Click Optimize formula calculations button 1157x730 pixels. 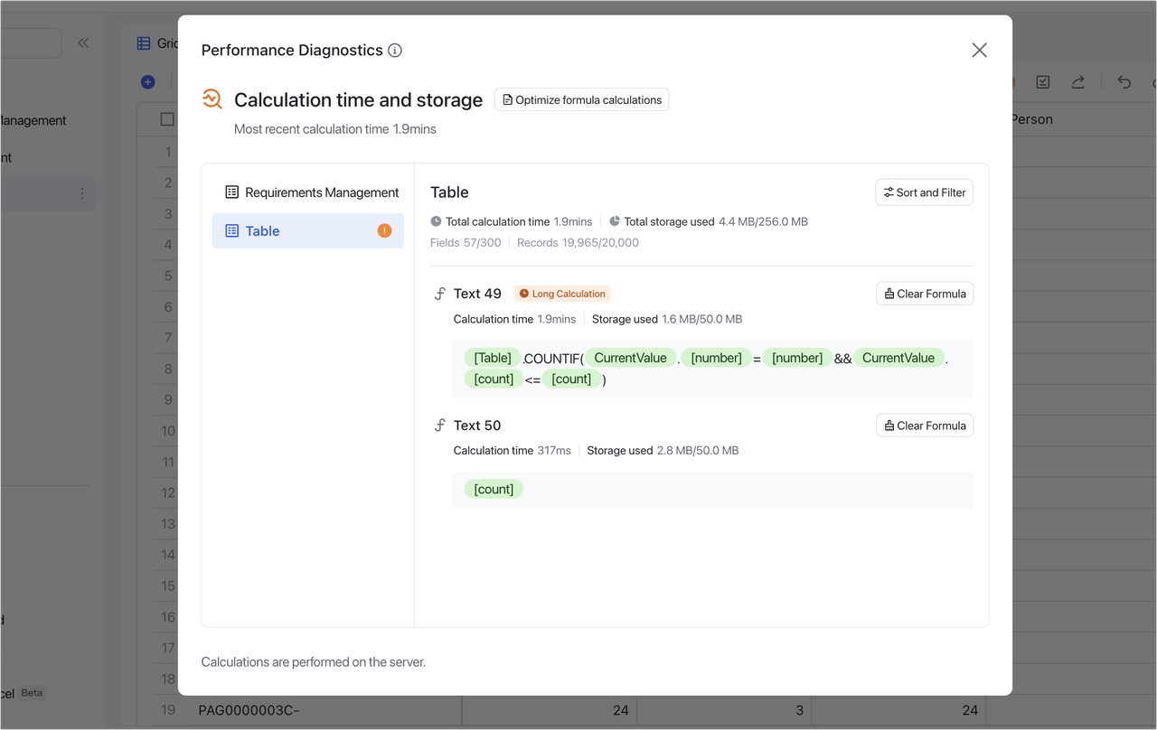coord(581,99)
